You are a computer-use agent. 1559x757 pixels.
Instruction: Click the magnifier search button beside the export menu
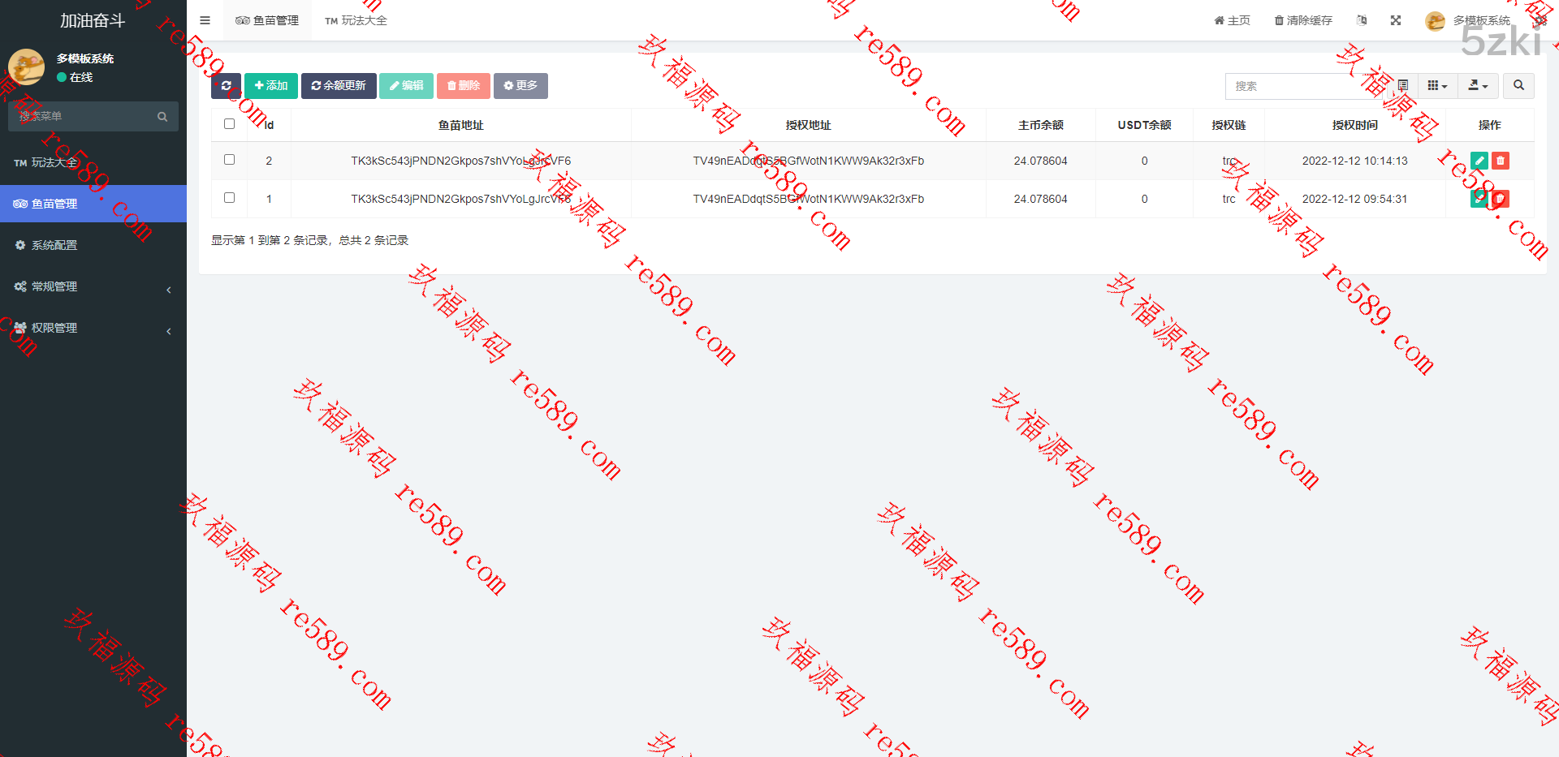coord(1518,86)
